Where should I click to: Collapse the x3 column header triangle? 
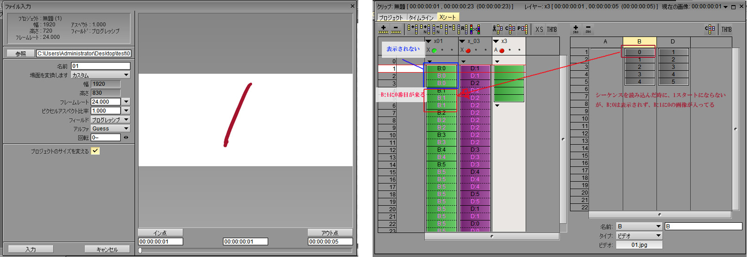pos(496,41)
